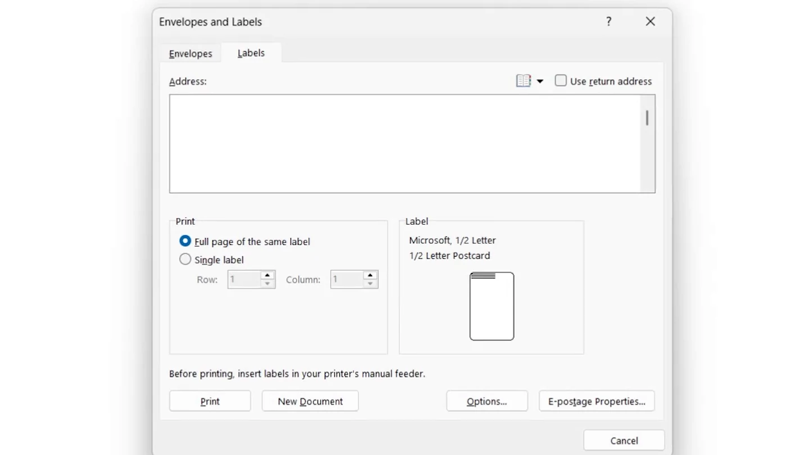The height and width of the screenshot is (455, 809).
Task: Decrease the Column spinner value
Action: point(370,284)
